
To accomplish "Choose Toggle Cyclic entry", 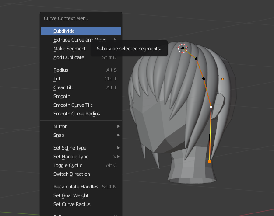I will [x=81, y=165].
